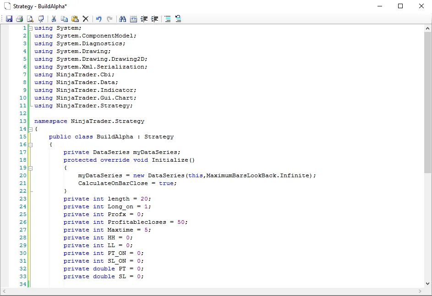Click 'private int Maxtime = 5;' line
Viewport: 432px width, 296px height.
point(107,230)
